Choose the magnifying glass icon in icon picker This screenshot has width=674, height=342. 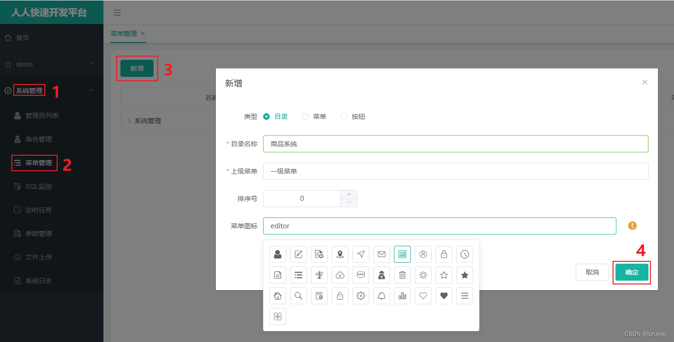[x=299, y=296]
